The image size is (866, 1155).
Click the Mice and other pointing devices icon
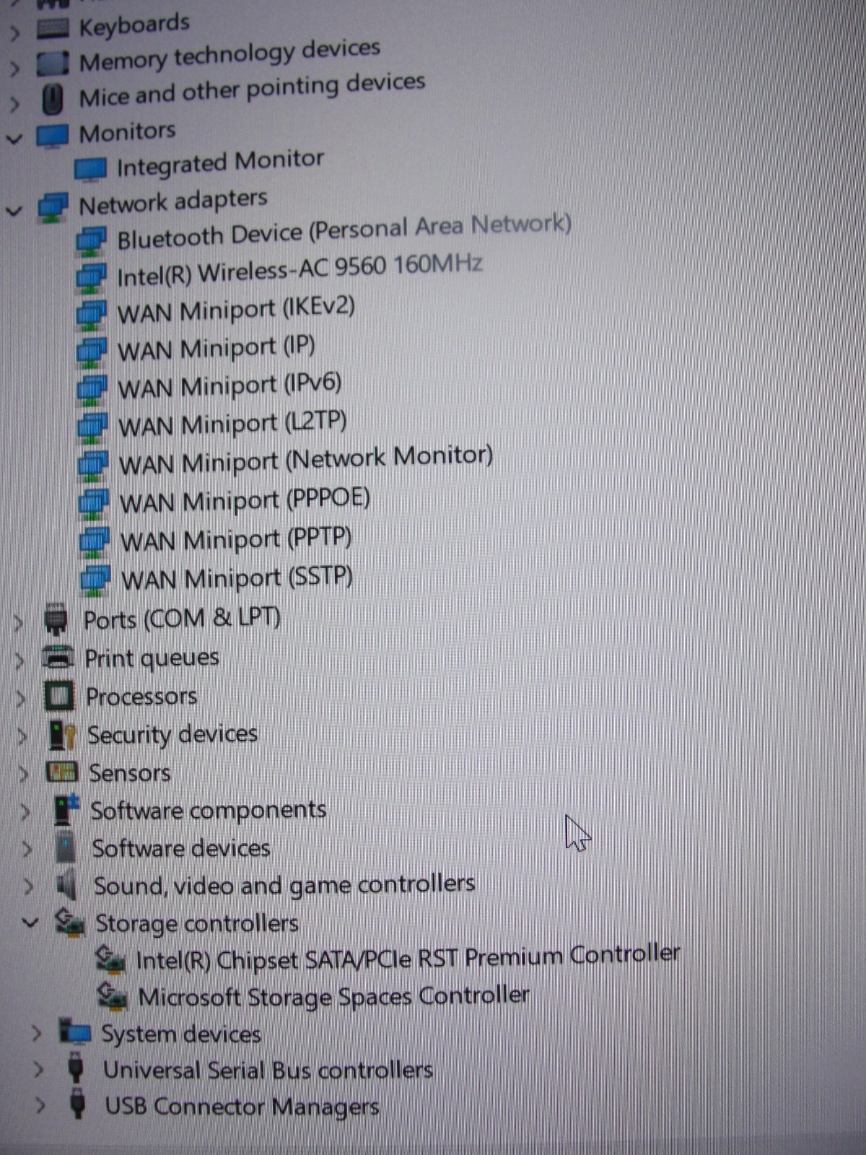point(53,100)
